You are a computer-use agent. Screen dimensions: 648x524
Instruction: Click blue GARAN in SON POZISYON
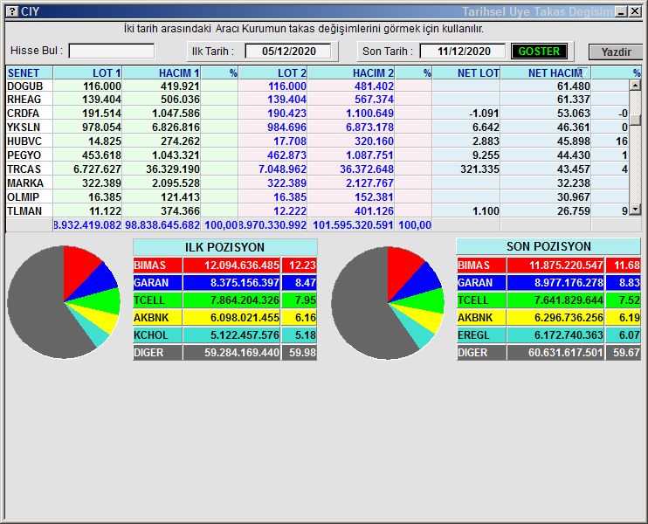[481, 283]
